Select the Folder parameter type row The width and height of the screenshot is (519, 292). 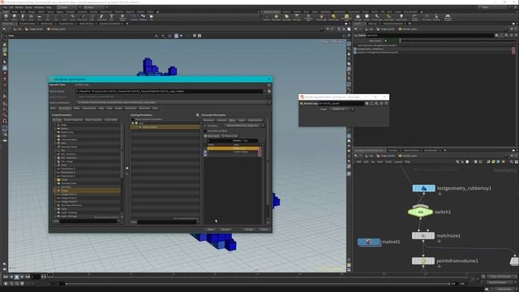point(87,180)
